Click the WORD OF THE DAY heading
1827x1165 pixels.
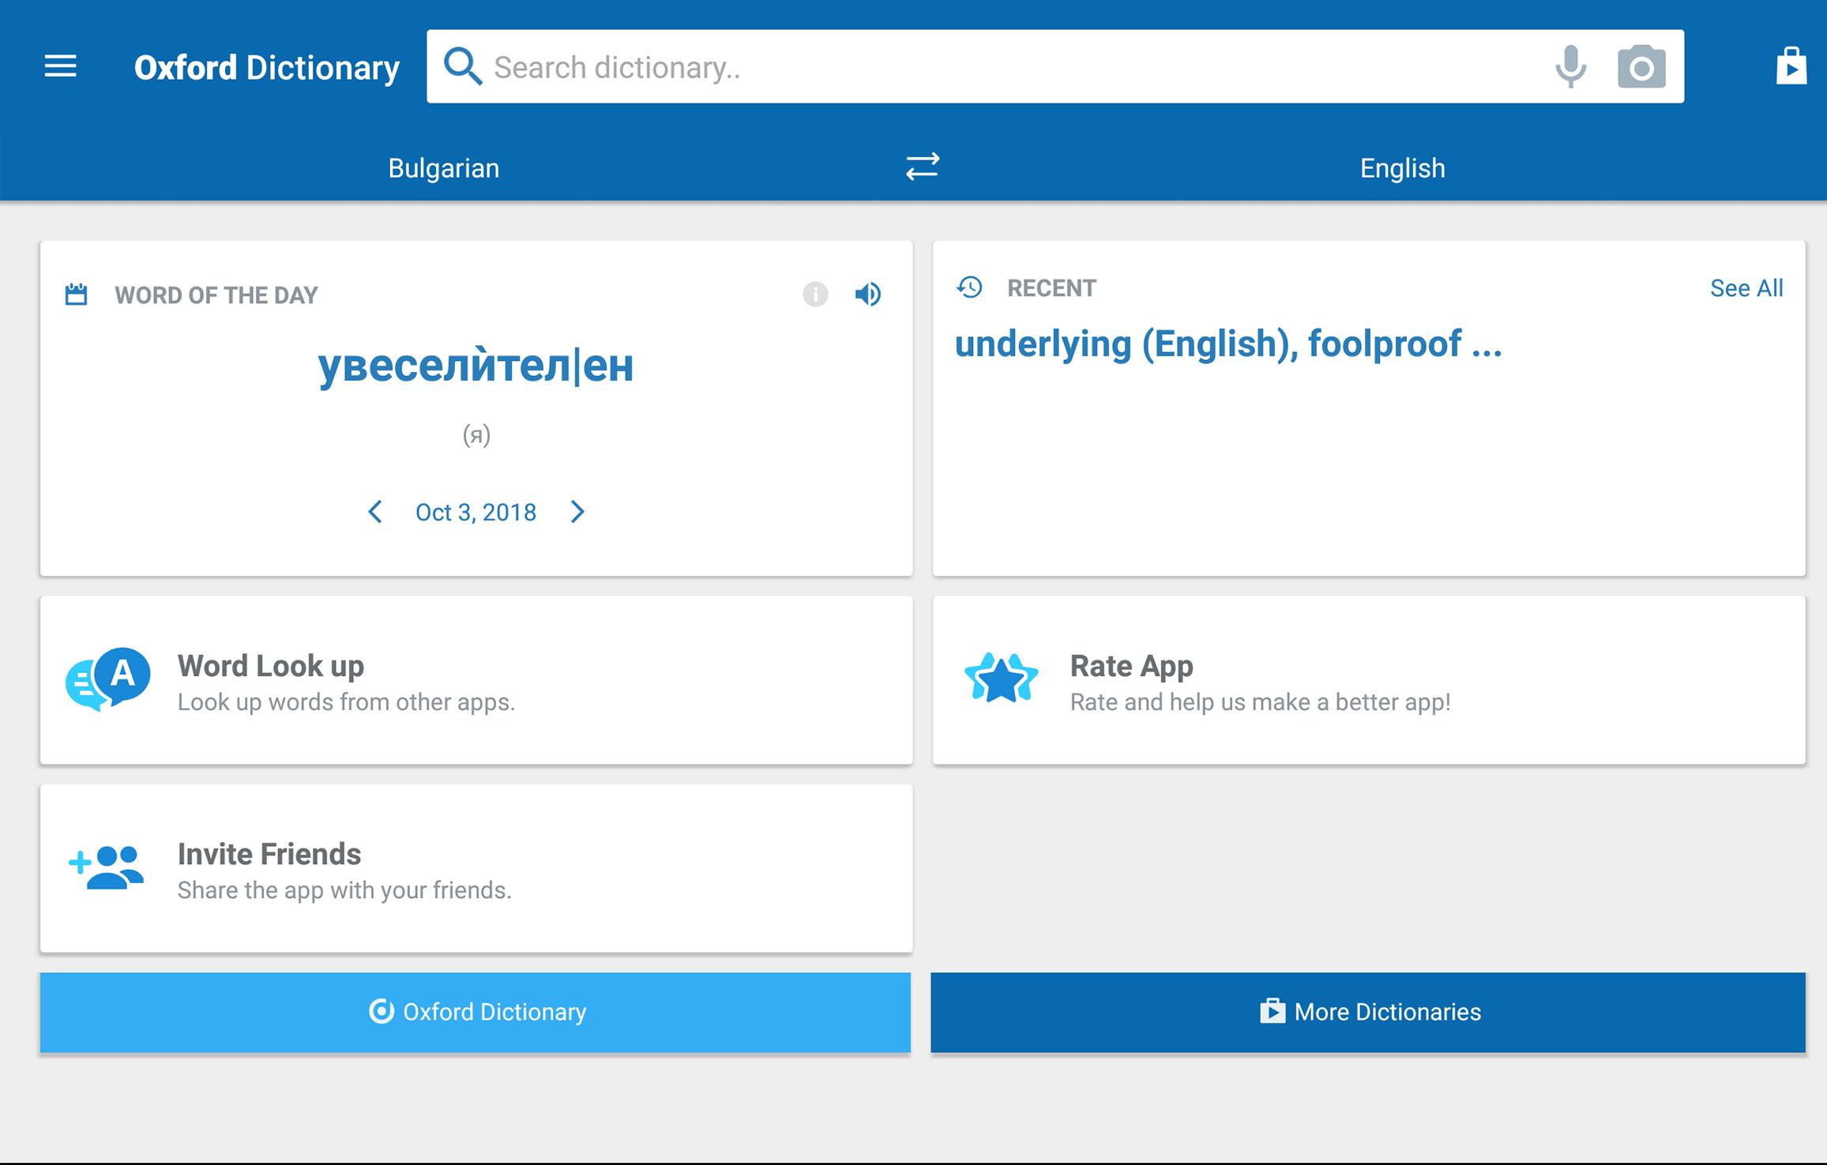[x=216, y=295]
